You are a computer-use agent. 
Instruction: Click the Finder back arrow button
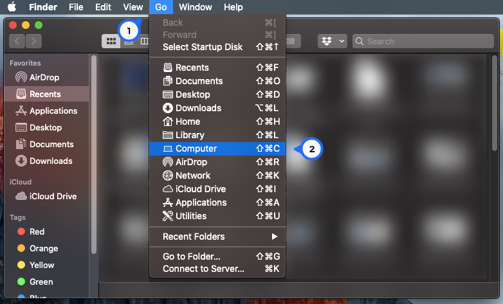pyautogui.click(x=17, y=41)
